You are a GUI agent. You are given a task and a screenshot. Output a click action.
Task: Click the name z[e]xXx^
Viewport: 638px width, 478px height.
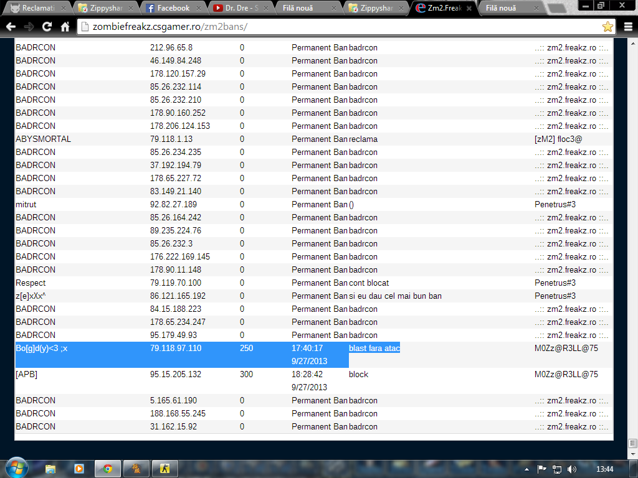pyautogui.click(x=31, y=296)
